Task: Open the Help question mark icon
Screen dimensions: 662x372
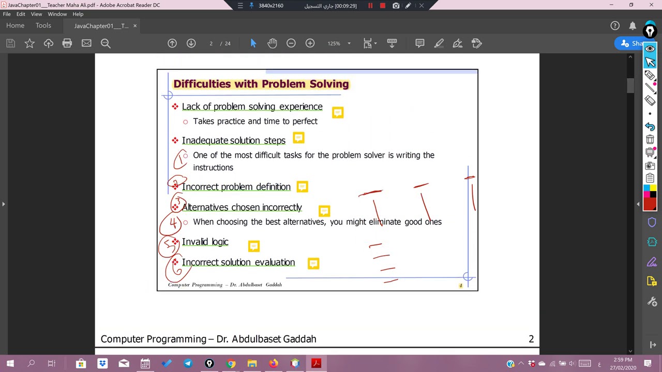Action: [x=615, y=26]
